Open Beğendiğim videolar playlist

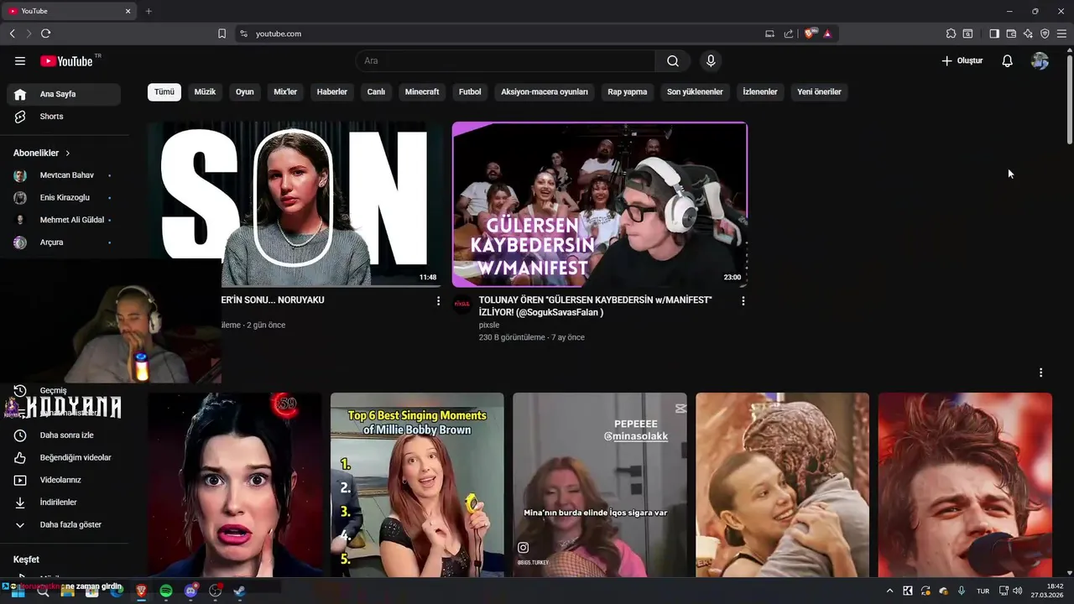click(x=64, y=458)
